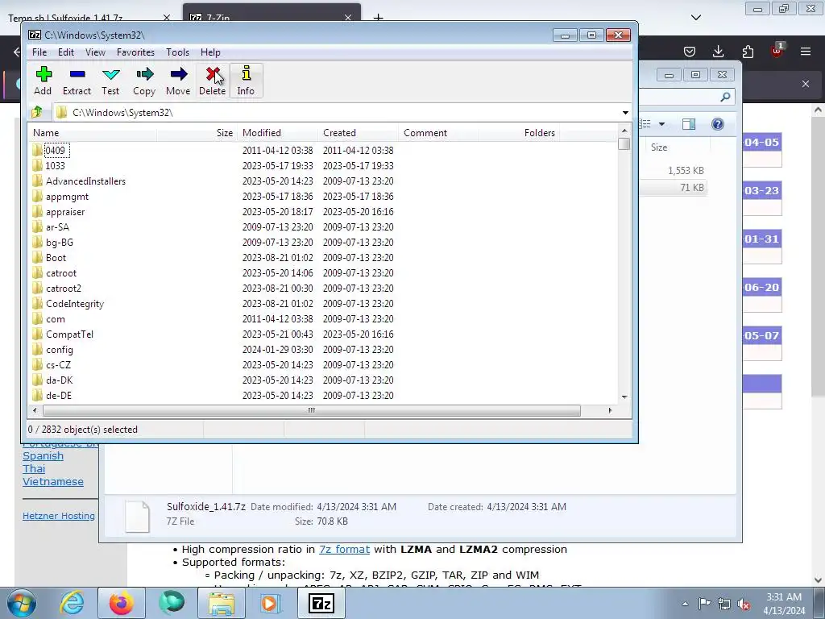The width and height of the screenshot is (825, 619).
Task: Open a new Firefox tab plus button
Action: point(379,18)
